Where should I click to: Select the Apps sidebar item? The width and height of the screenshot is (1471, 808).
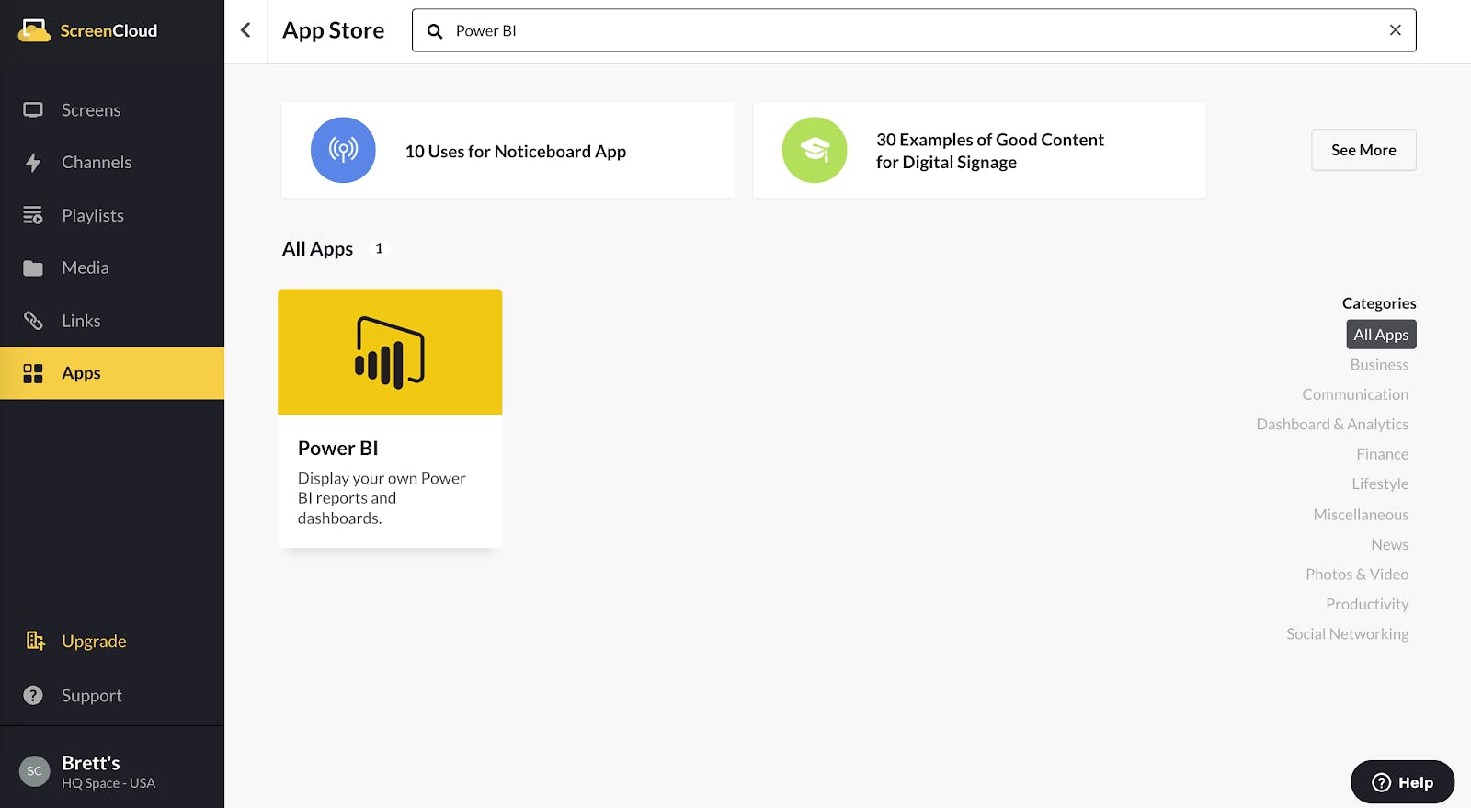pyautogui.click(x=112, y=373)
